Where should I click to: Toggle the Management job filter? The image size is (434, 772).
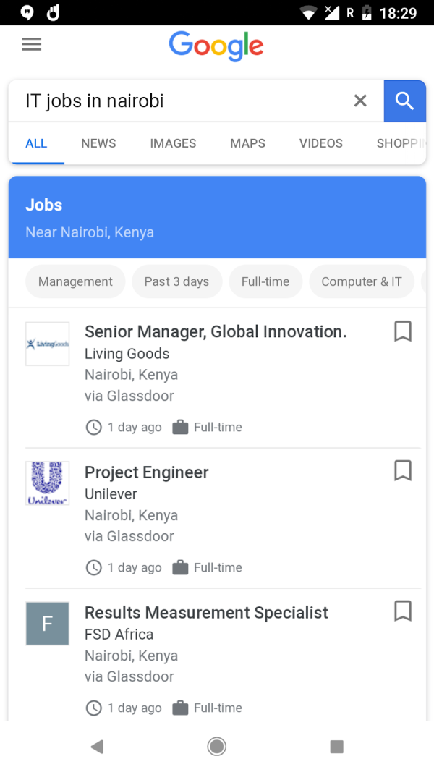click(75, 281)
